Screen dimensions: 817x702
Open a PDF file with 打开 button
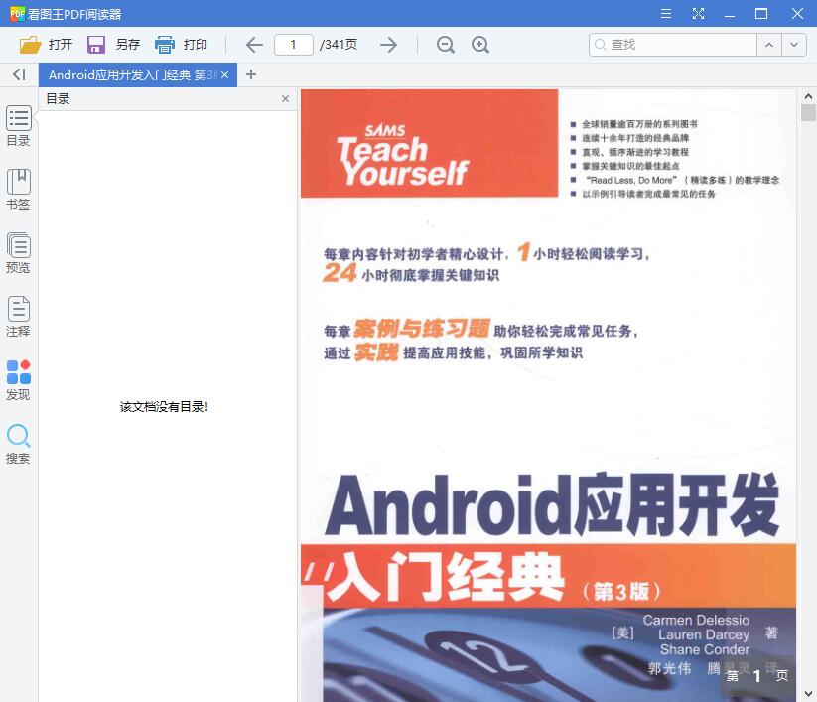click(x=46, y=45)
